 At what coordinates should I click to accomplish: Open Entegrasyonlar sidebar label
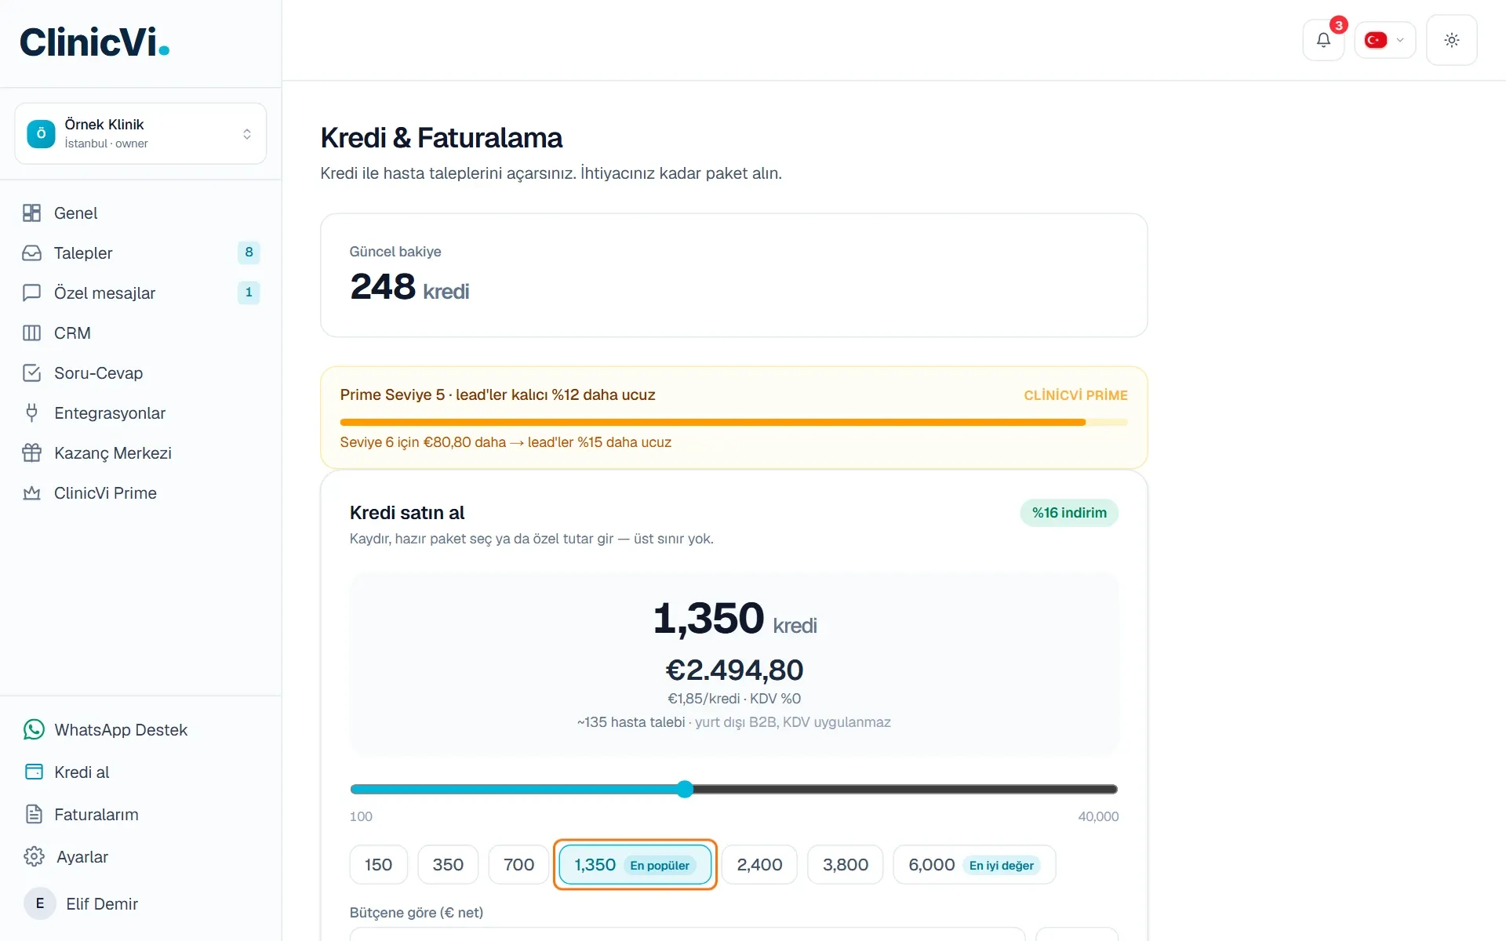coord(110,413)
